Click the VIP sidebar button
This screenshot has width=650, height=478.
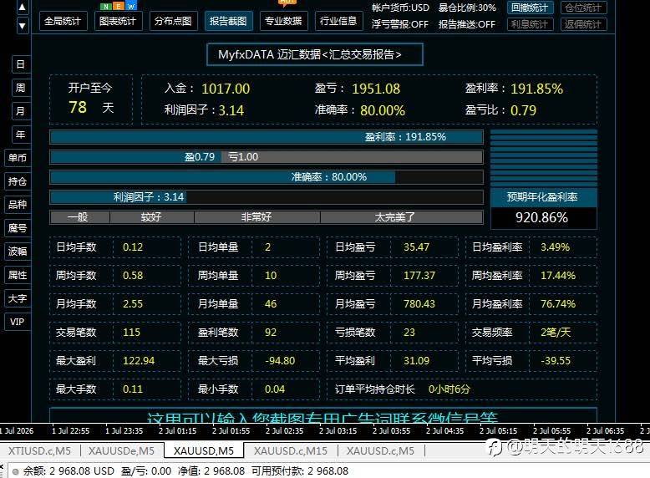18,322
